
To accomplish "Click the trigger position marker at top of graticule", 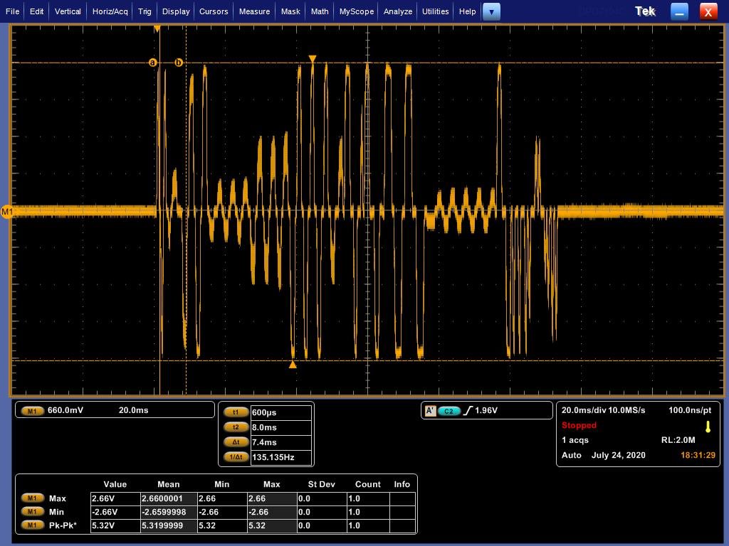I will (157, 28).
